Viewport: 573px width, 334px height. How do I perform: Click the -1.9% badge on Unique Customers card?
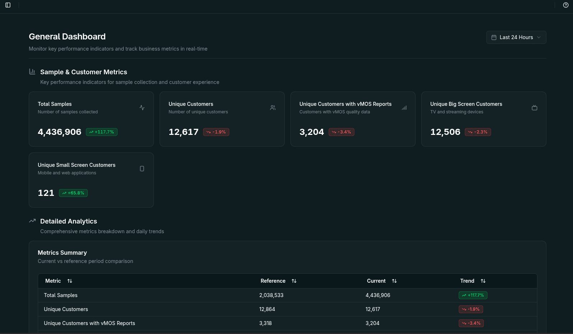(216, 132)
